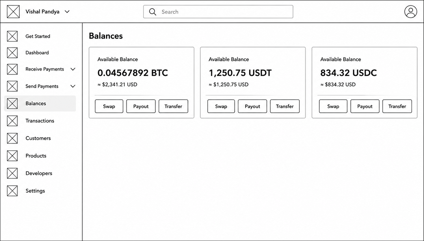The height and width of the screenshot is (241, 424).
Task: Open the Transactions page
Action: [40, 121]
